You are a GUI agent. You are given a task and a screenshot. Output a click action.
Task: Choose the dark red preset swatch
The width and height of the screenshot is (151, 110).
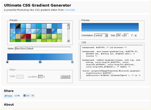point(28,36)
